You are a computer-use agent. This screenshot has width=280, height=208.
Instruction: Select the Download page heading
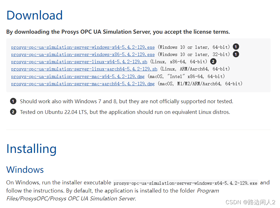(34, 15)
